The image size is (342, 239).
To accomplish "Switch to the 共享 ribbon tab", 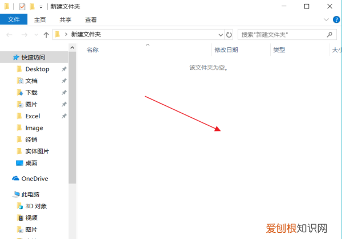I will [x=66, y=20].
